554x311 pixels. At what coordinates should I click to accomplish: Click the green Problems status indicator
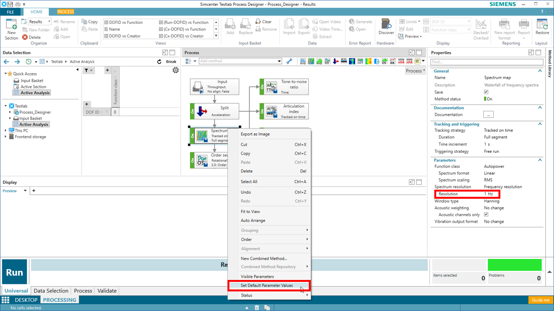pos(514,265)
